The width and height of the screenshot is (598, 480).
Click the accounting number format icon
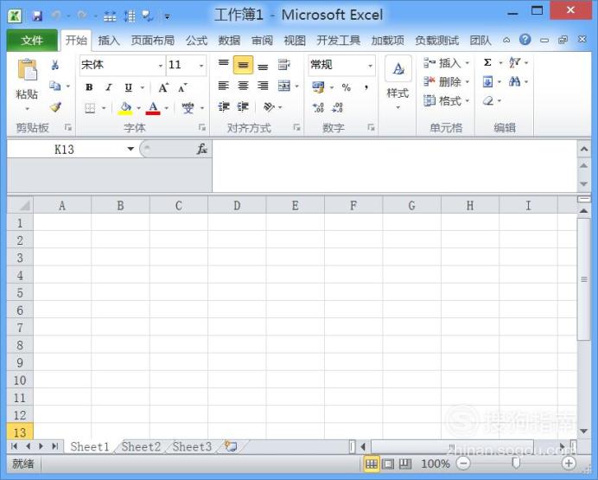(318, 87)
